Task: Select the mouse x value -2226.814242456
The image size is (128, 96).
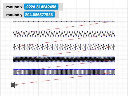Action: point(41,7)
